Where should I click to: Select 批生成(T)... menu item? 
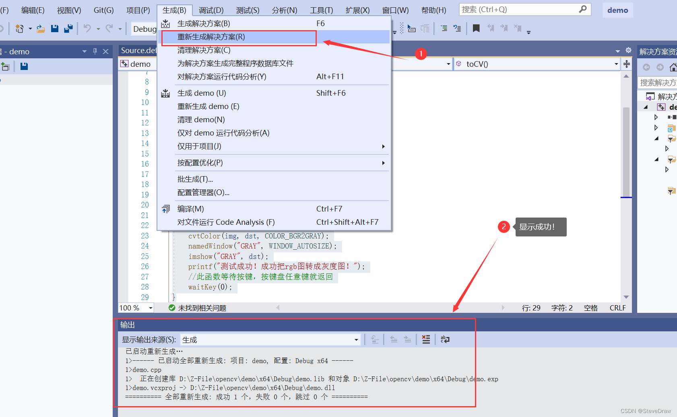[274, 179]
